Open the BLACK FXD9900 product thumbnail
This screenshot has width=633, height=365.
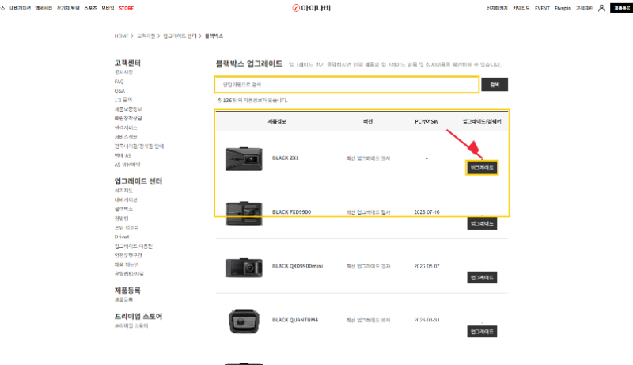point(244,213)
